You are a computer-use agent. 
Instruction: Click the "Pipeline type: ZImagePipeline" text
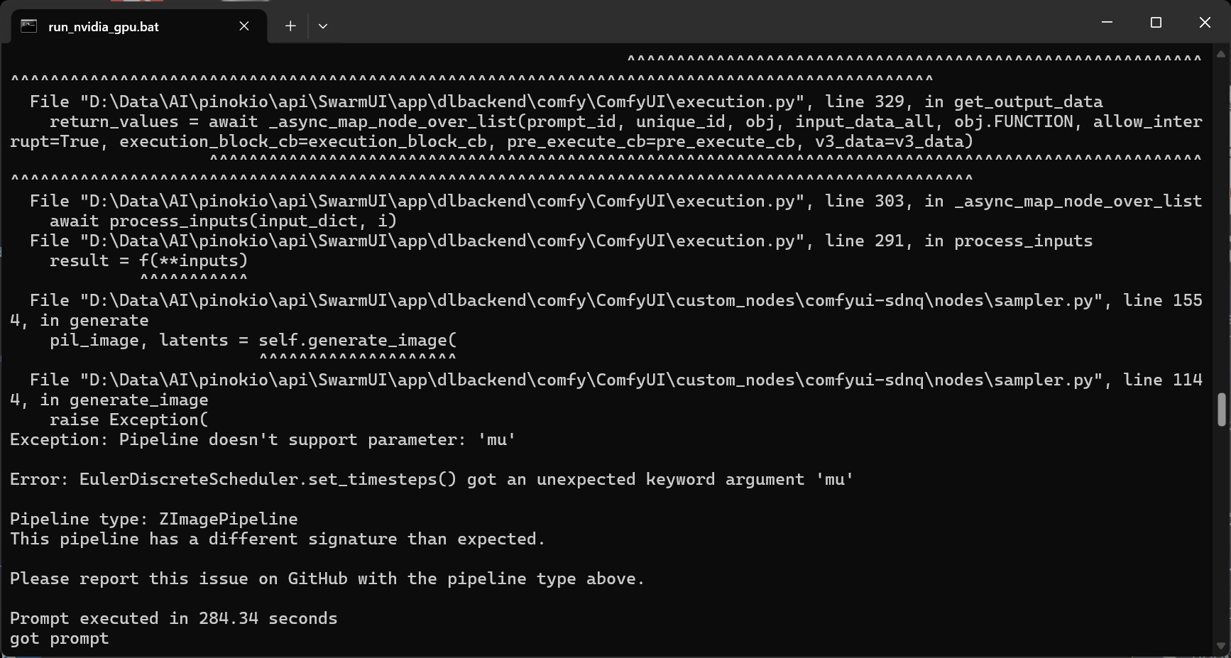[x=154, y=520]
